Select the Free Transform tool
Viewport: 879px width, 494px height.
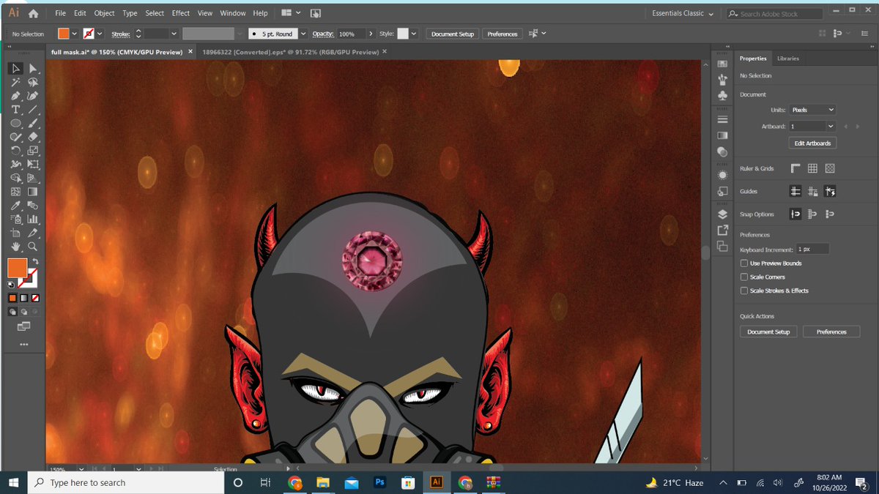[x=33, y=165]
